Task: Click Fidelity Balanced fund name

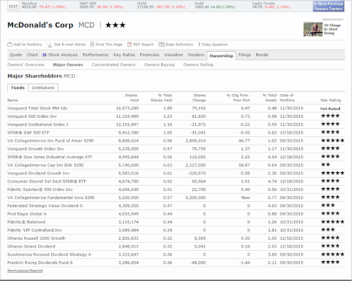Action: click(x=26, y=222)
